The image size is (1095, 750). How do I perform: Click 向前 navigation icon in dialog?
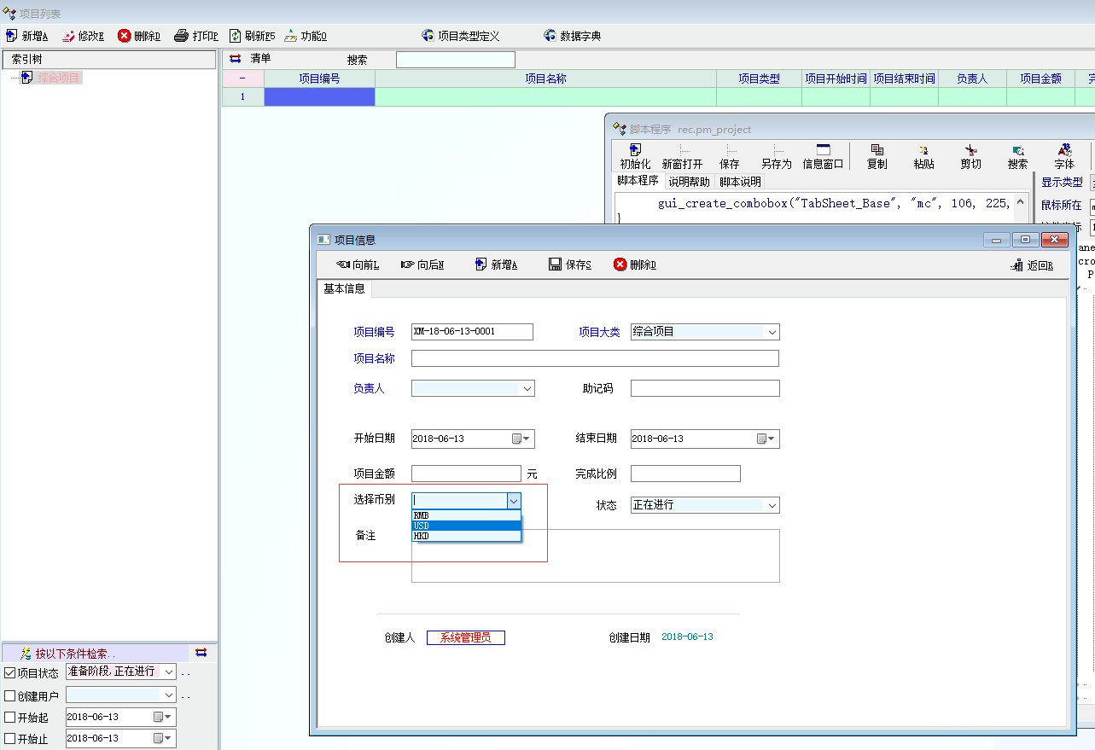click(344, 265)
